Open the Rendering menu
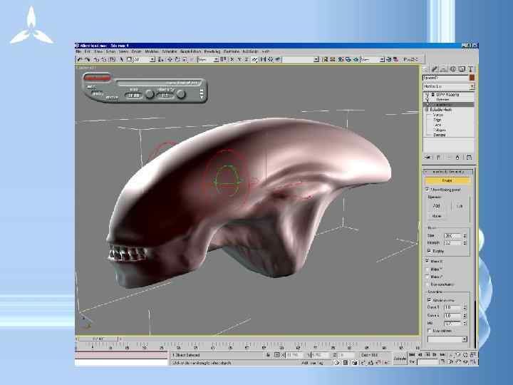Screen dimensions: 513x385 (x=212, y=51)
